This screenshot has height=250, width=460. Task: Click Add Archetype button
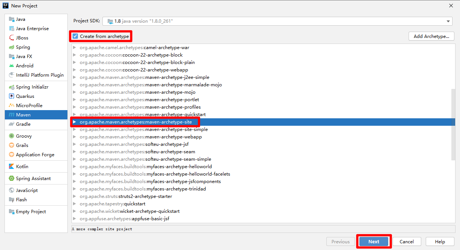pos(431,36)
